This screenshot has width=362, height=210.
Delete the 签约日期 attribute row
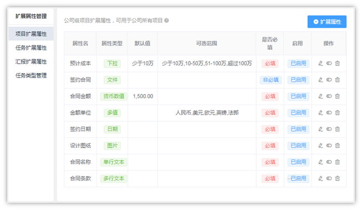coord(337,129)
